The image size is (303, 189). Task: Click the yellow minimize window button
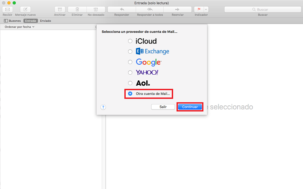(9, 3)
